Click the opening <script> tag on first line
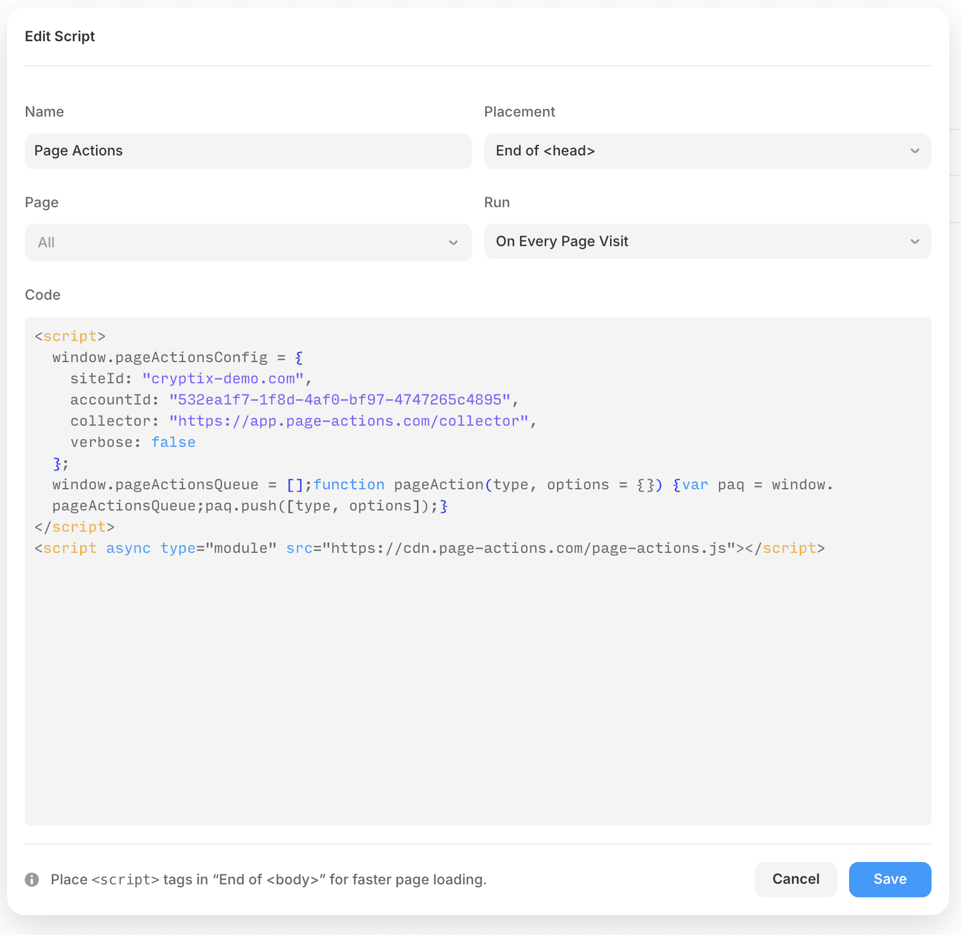The image size is (961, 935). 70,336
